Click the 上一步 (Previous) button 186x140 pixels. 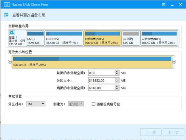click(x=150, y=132)
